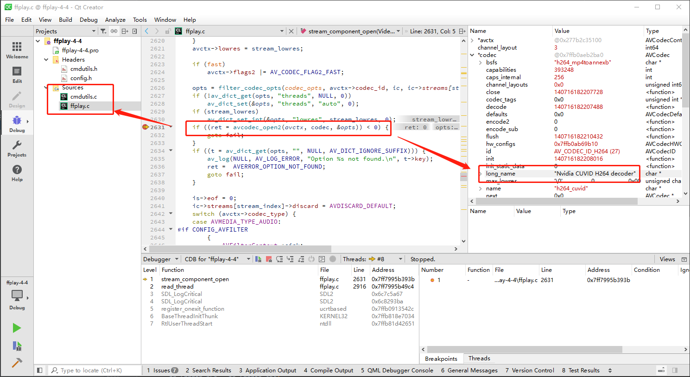Collapse the Headers folder node
This screenshot has height=377, width=690.
click(46, 59)
